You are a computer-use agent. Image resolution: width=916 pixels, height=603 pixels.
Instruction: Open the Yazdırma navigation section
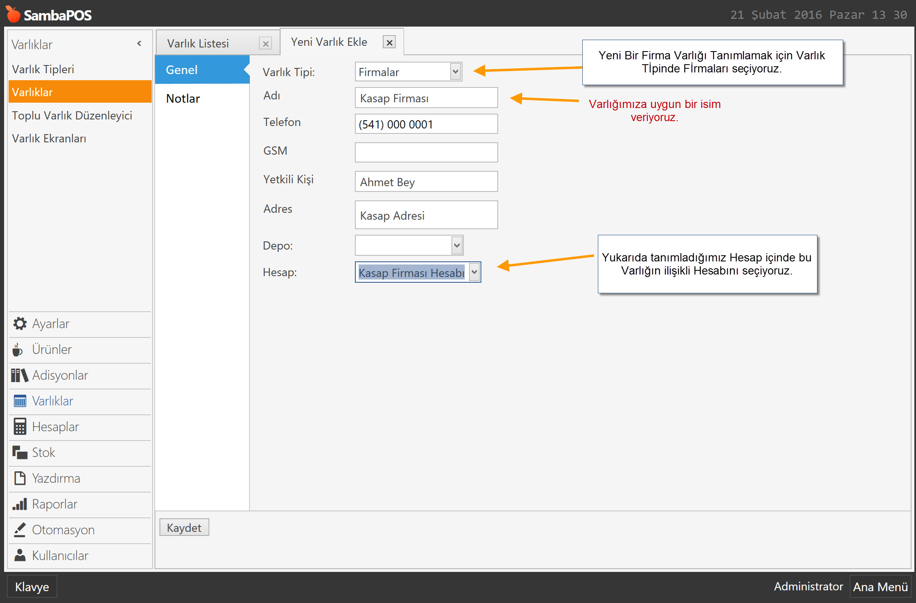[x=80, y=478]
